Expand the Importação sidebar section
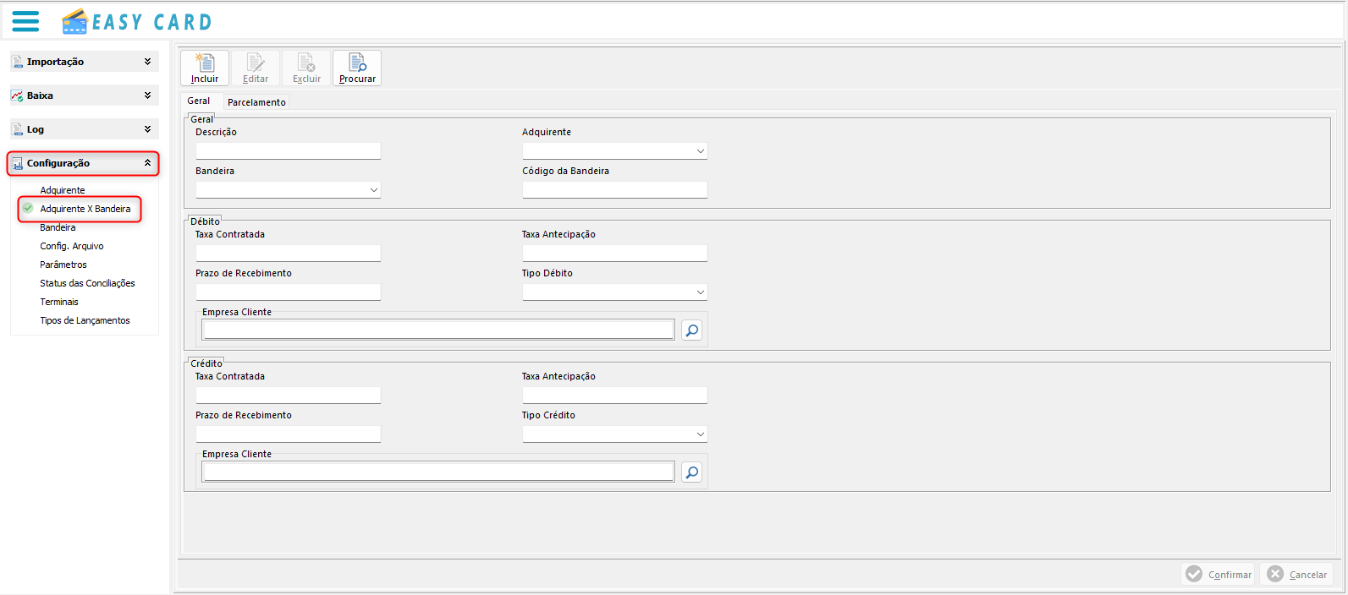 point(147,62)
